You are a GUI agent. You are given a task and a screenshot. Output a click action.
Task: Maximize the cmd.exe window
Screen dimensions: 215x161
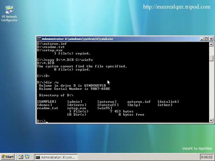pos(206,39)
